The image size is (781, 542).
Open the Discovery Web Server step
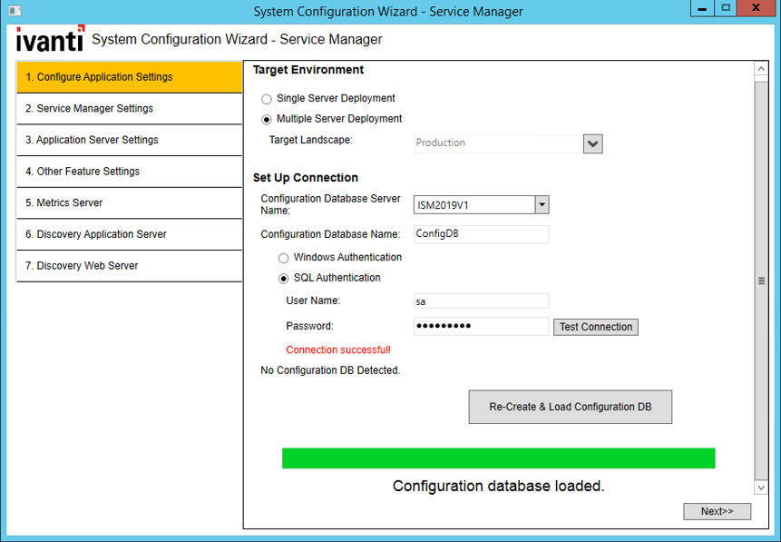[x=129, y=265]
